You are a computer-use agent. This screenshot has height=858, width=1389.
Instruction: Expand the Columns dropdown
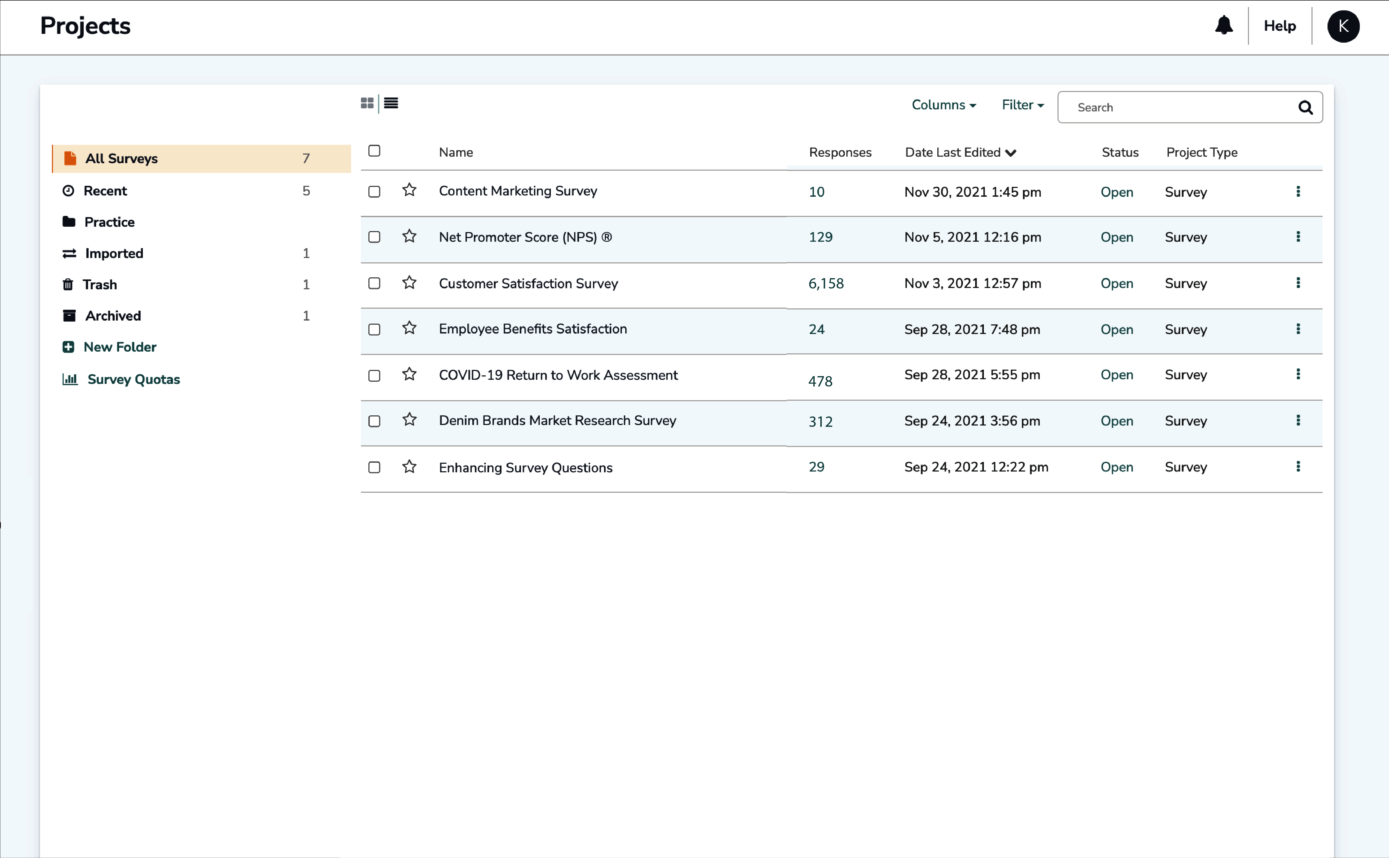click(x=943, y=105)
